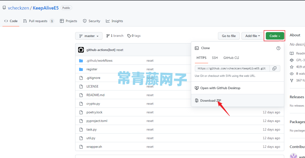Open the .github/workflows folder
The image size is (305, 158).
(99, 61)
